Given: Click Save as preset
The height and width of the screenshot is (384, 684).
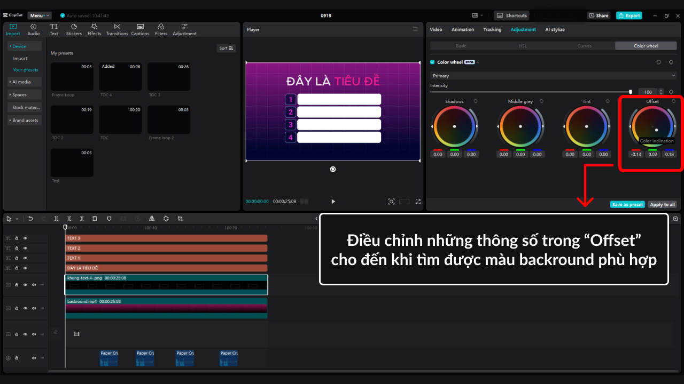Looking at the screenshot, I should (x=627, y=204).
